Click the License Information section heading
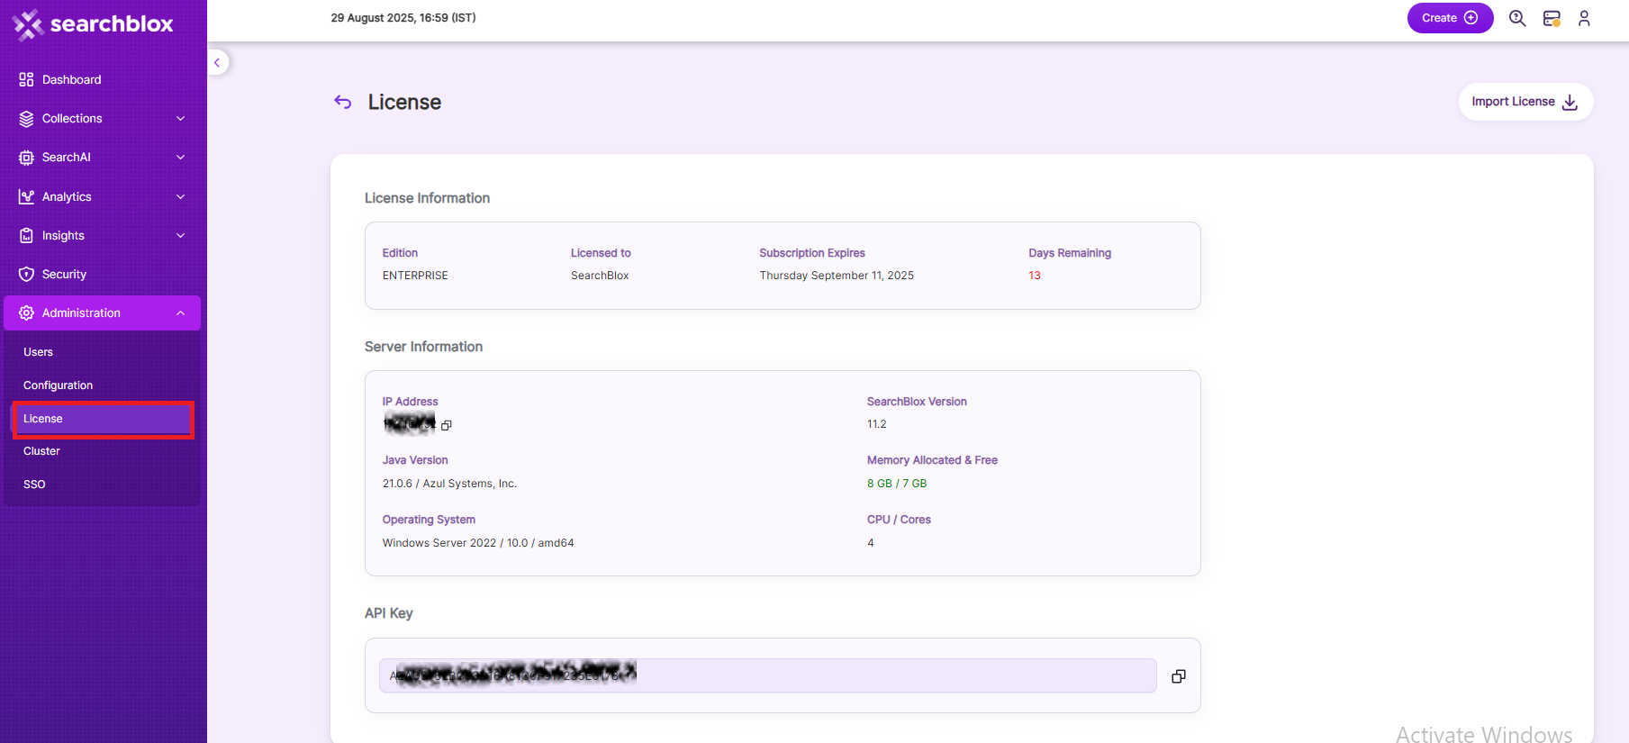This screenshot has width=1629, height=743. click(x=427, y=198)
